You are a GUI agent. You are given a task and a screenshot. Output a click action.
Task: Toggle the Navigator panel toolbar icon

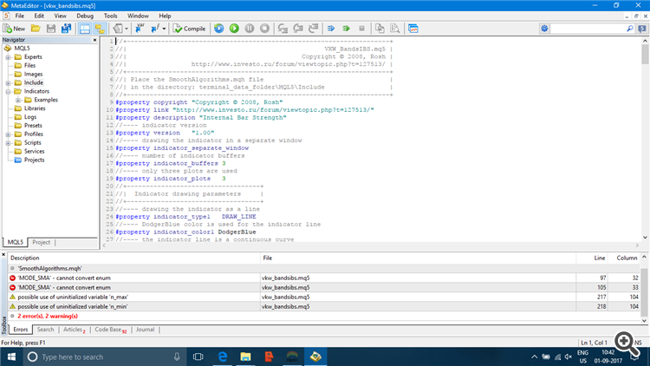coord(86,29)
